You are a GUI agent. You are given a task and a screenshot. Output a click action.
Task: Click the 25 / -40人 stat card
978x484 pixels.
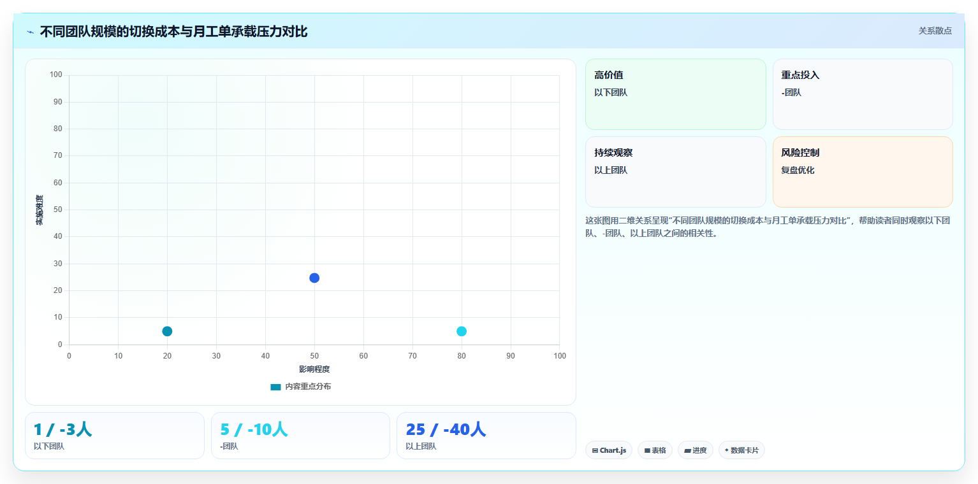tap(486, 436)
